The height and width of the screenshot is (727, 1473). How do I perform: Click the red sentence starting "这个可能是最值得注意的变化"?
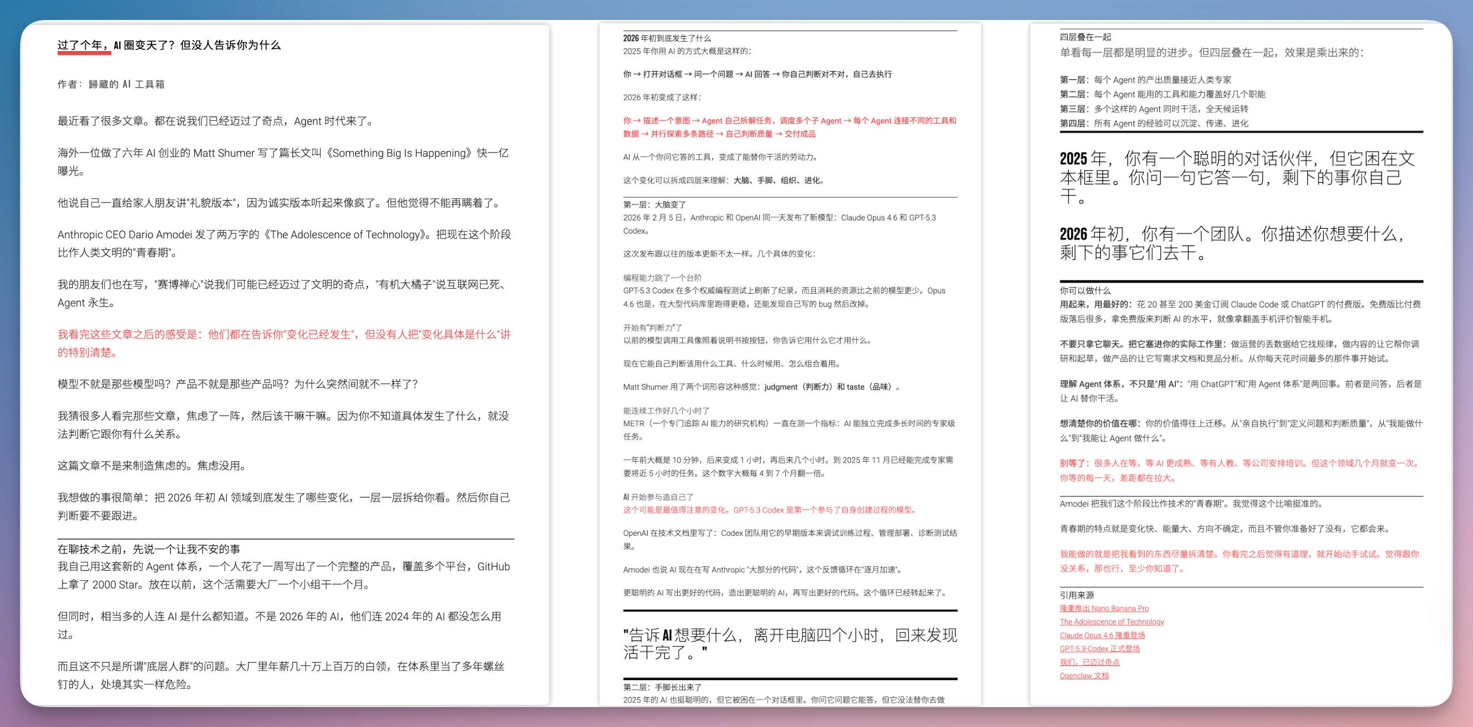(771, 510)
